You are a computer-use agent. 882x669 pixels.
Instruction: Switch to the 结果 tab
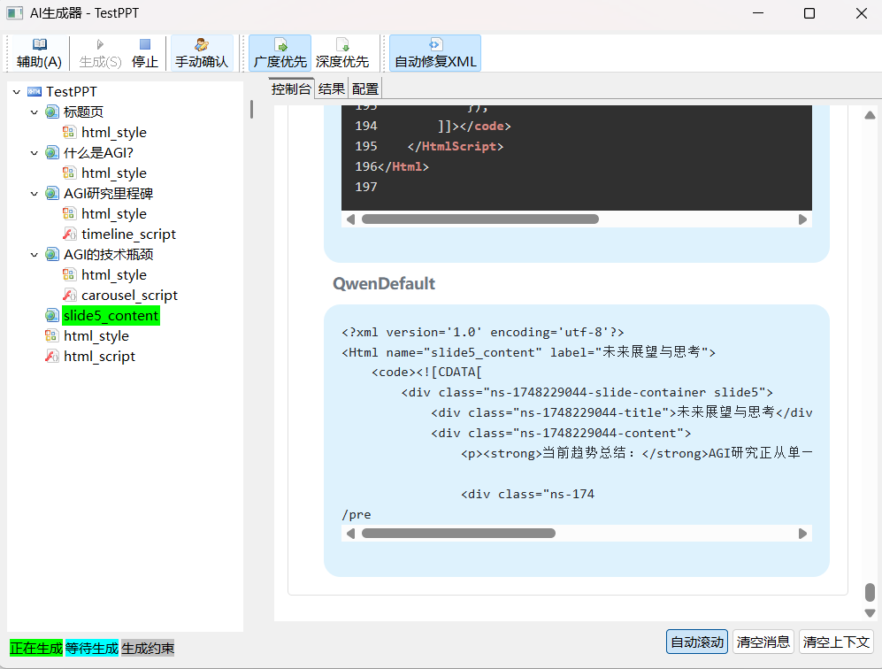coord(332,88)
